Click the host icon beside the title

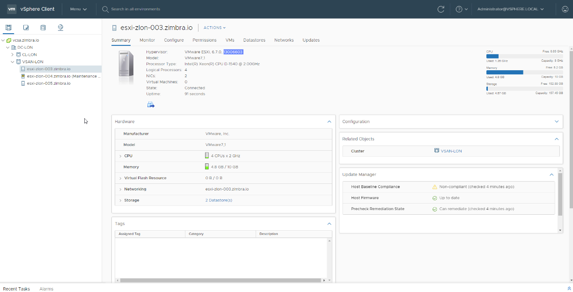click(x=115, y=28)
